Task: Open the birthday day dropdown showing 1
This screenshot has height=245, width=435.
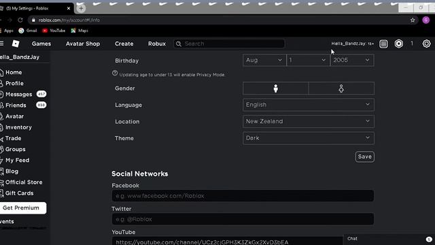Action: (308, 60)
